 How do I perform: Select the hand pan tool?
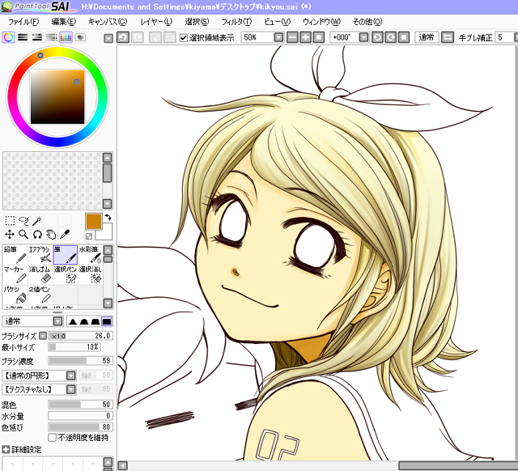click(x=51, y=235)
